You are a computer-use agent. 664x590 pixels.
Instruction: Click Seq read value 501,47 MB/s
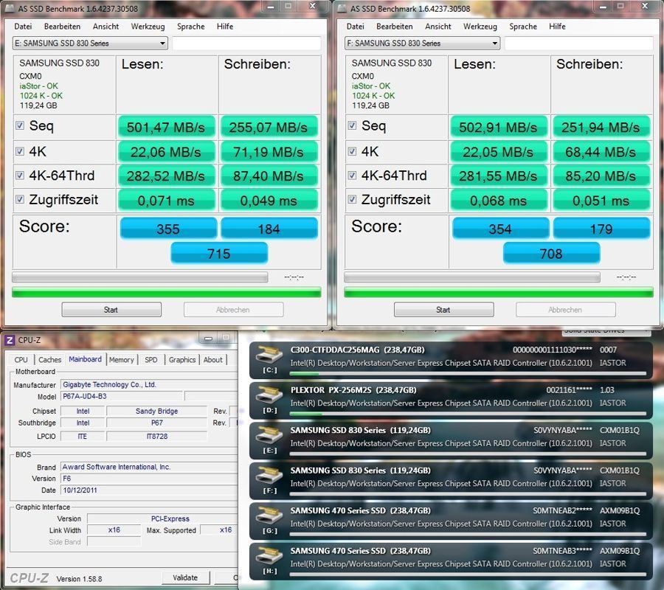point(167,127)
